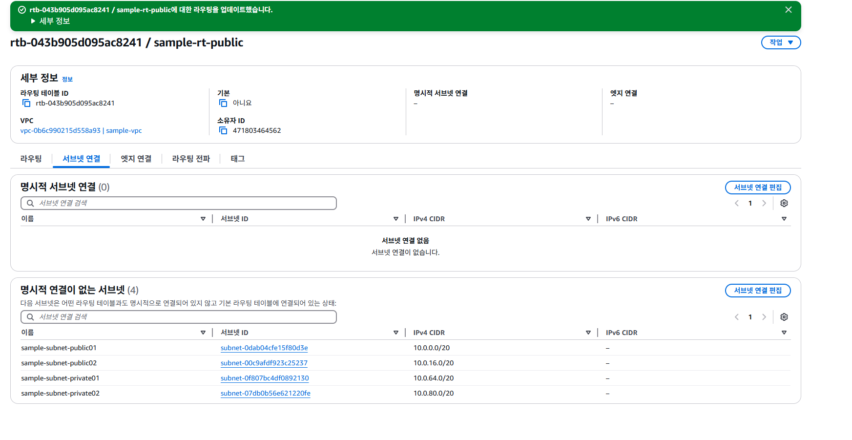Copy the owner ID 471803464562
This screenshot has width=852, height=440.
223,130
